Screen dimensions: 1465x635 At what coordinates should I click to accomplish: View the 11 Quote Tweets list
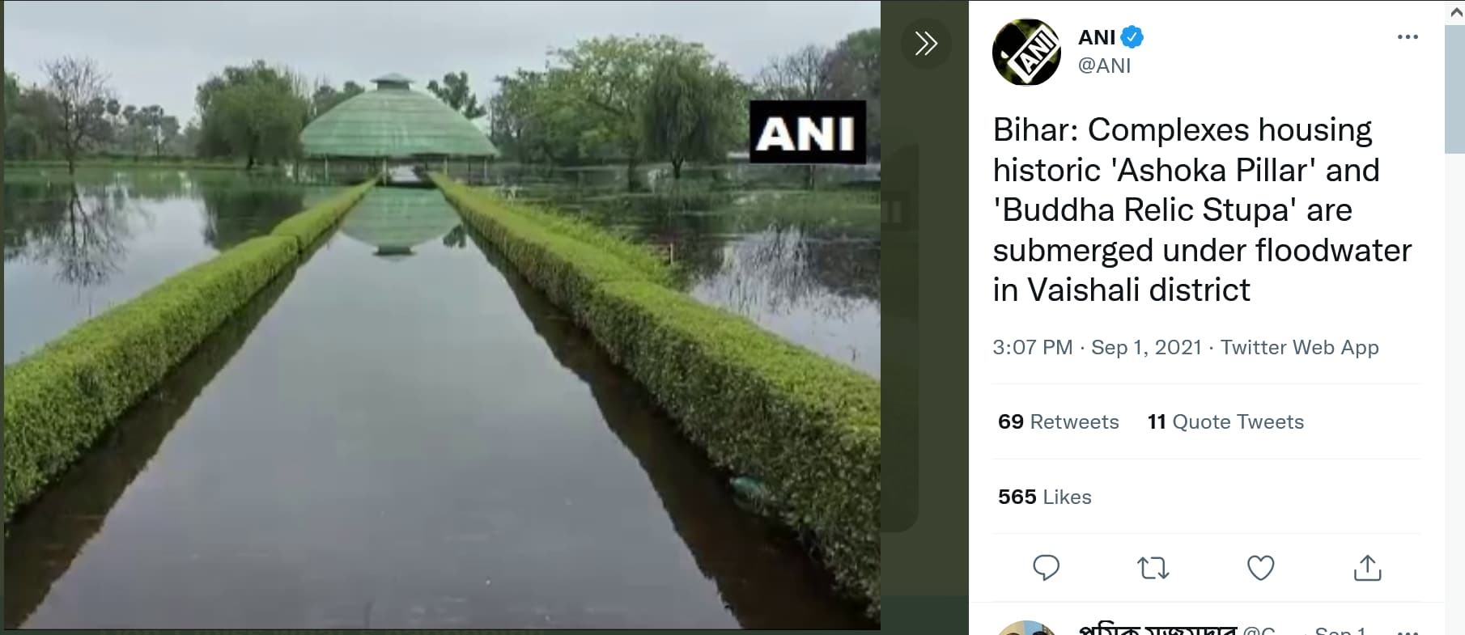point(1225,421)
